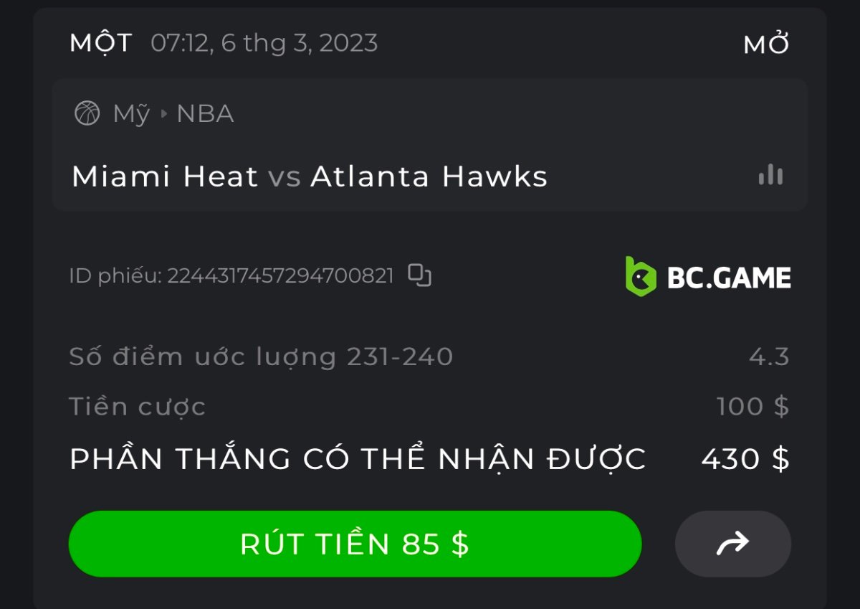
Task: Click the 430 $ potential winnings amount
Action: 745,458
